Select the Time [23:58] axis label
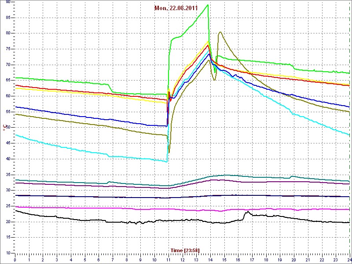This screenshot has height=264, width=352. pyautogui.click(x=185, y=250)
